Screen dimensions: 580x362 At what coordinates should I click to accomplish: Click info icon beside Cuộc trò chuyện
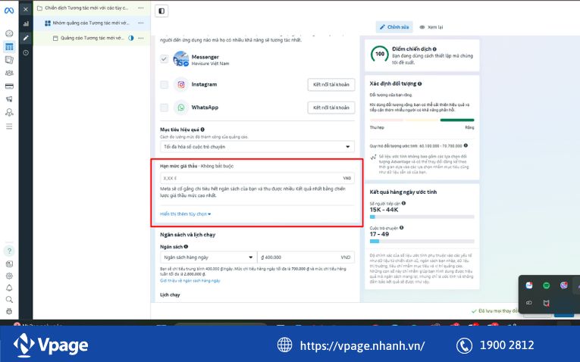(401, 227)
